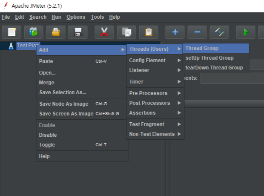Image resolution: width=264 pixels, height=196 pixels.
Task: Expand Listener submenu
Action: pos(155,70)
